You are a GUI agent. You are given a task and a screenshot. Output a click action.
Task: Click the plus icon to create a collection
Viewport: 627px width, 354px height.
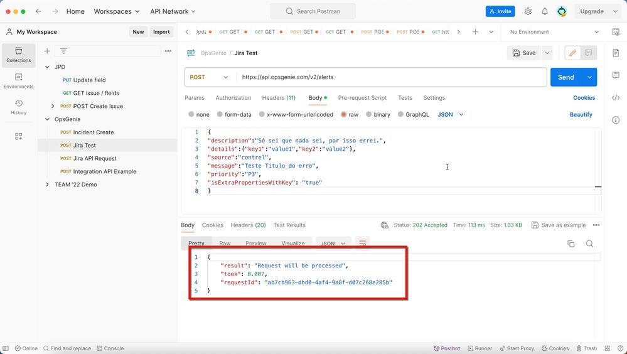click(x=47, y=51)
